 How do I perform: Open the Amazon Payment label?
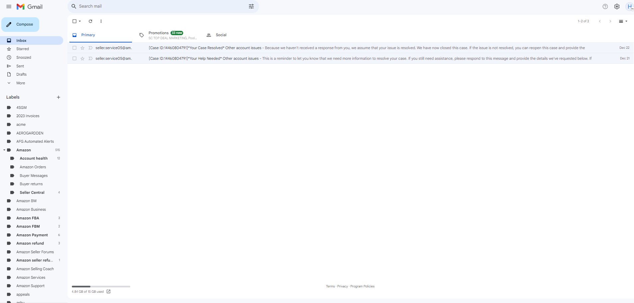click(32, 235)
